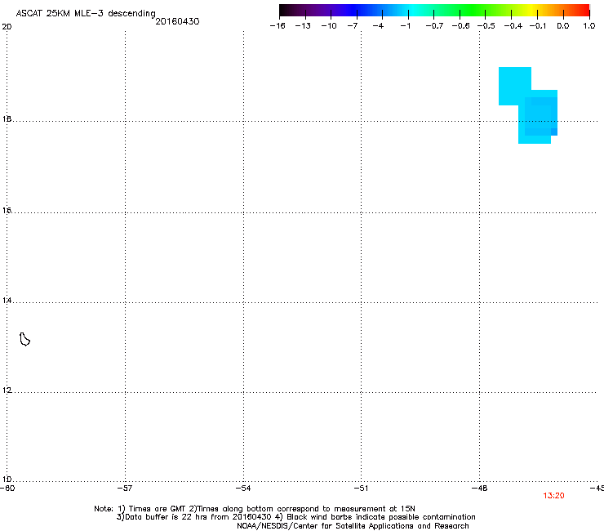
Task: Click the upper cyan data block
Action: 515,86
